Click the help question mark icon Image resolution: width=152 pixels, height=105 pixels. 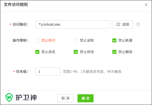click(x=138, y=24)
